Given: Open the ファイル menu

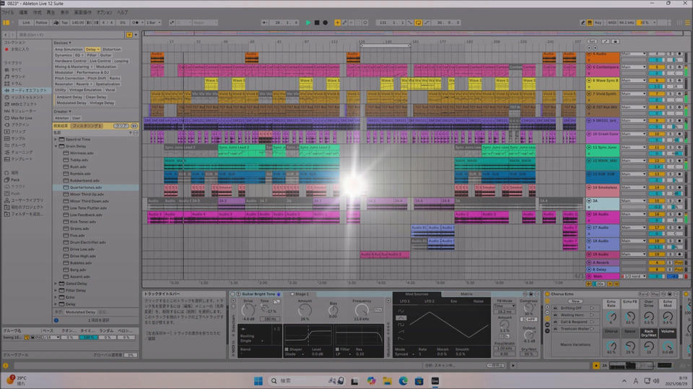Looking at the screenshot, I should [7, 12].
